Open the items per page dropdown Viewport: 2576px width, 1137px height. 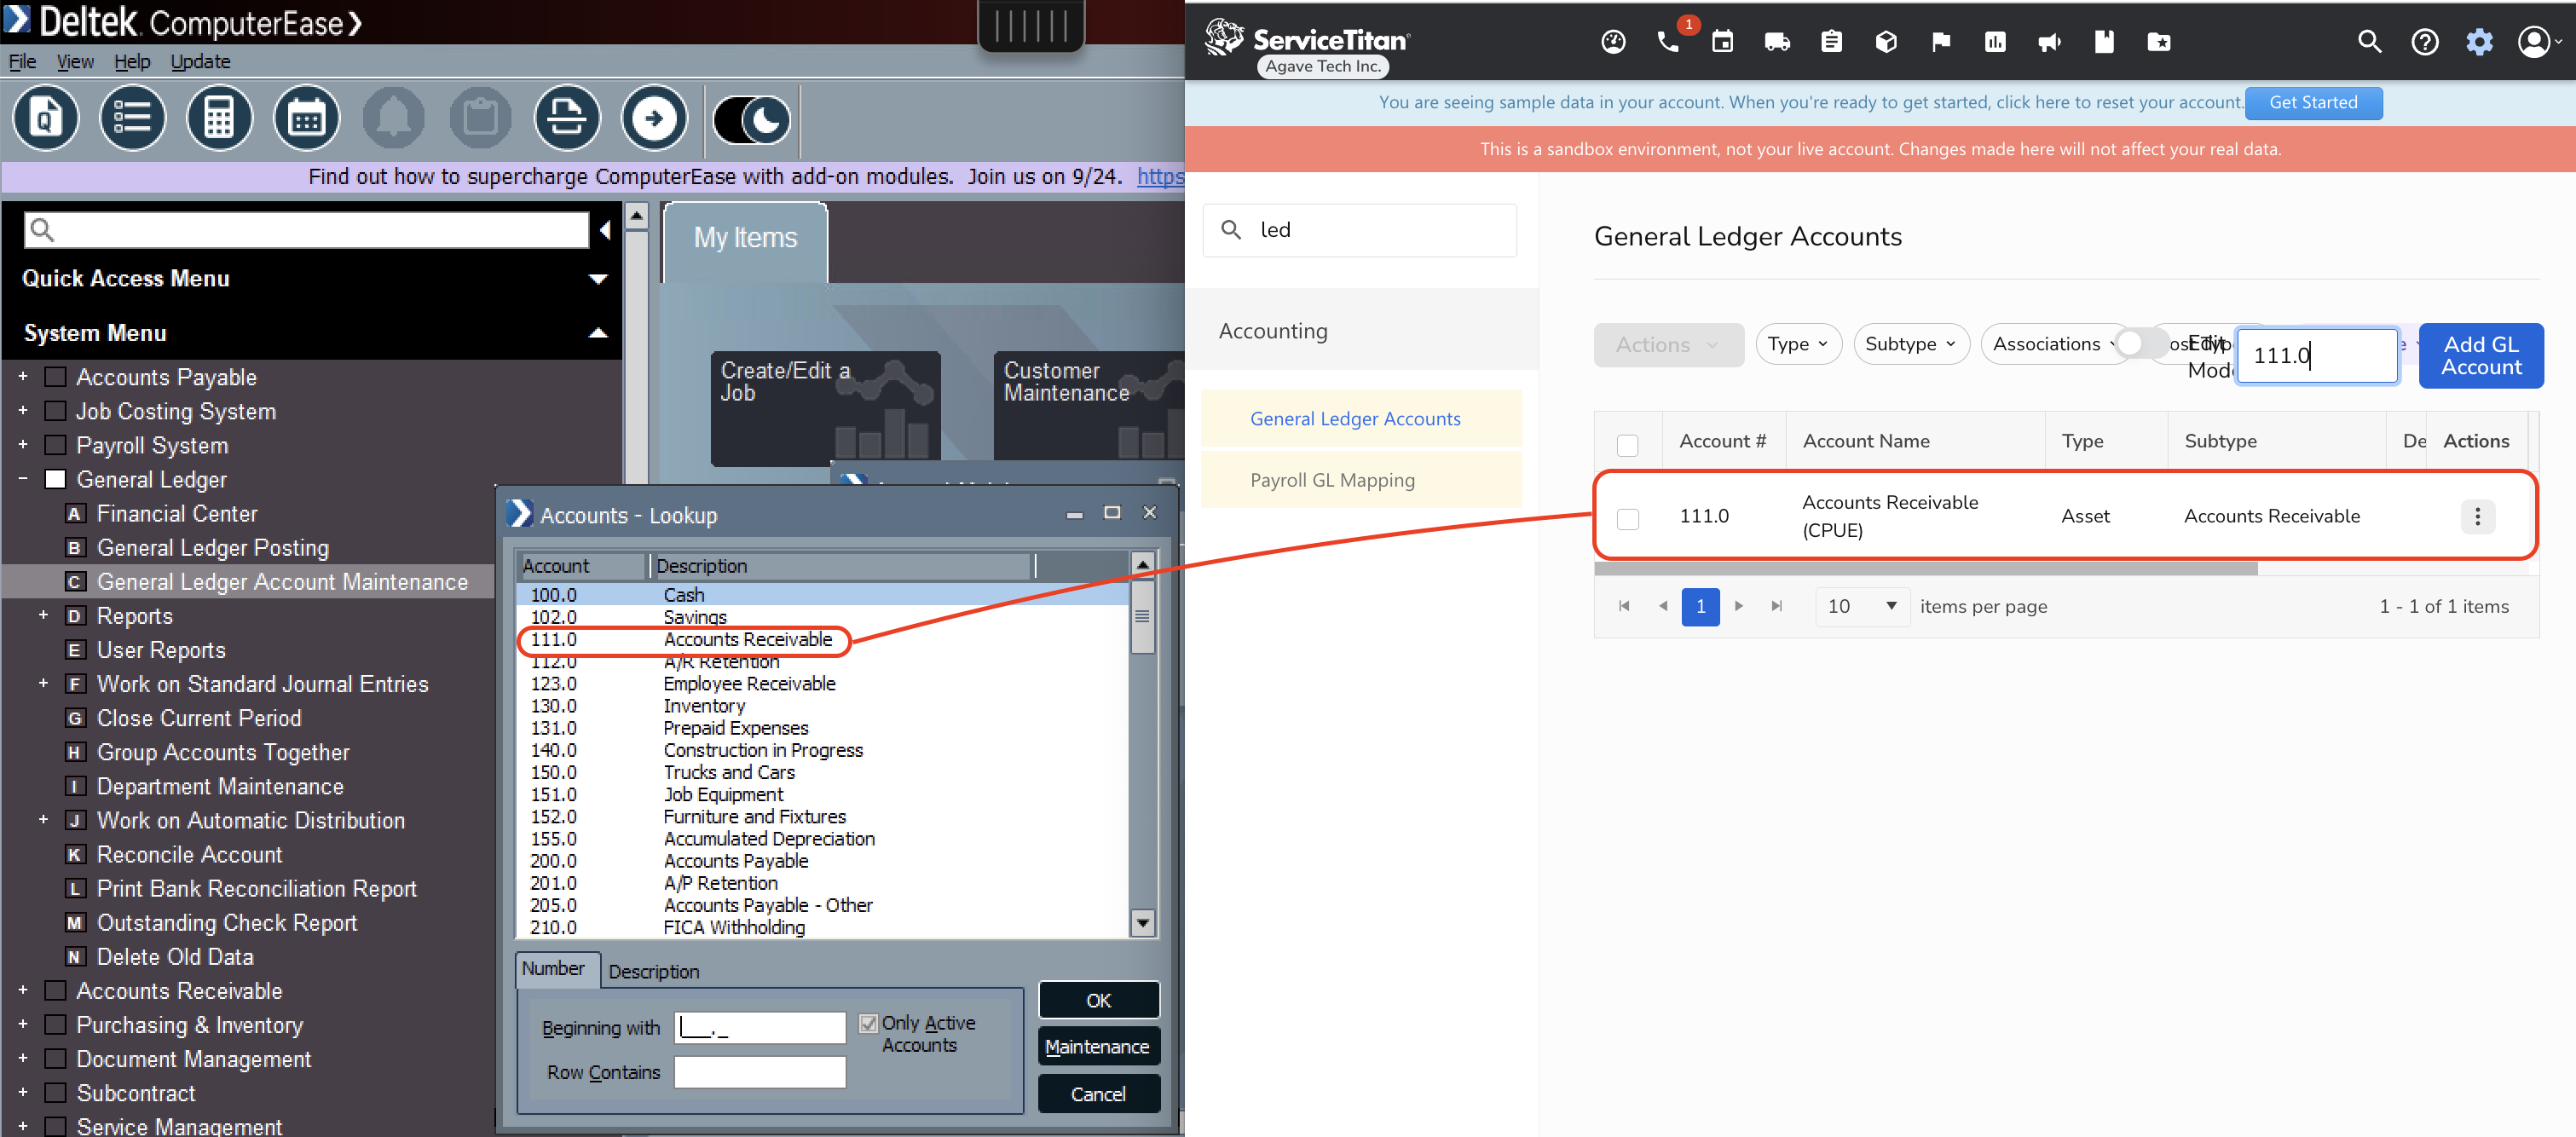(1862, 606)
